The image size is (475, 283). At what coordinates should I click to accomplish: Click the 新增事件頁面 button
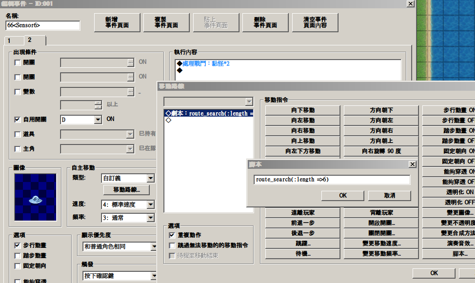117,22
